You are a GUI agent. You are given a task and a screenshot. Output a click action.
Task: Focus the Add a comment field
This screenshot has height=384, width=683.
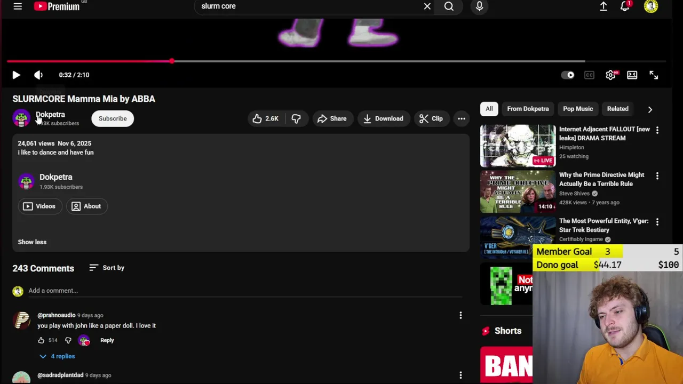(245, 291)
